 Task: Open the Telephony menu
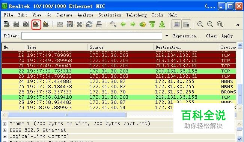pos(137,15)
